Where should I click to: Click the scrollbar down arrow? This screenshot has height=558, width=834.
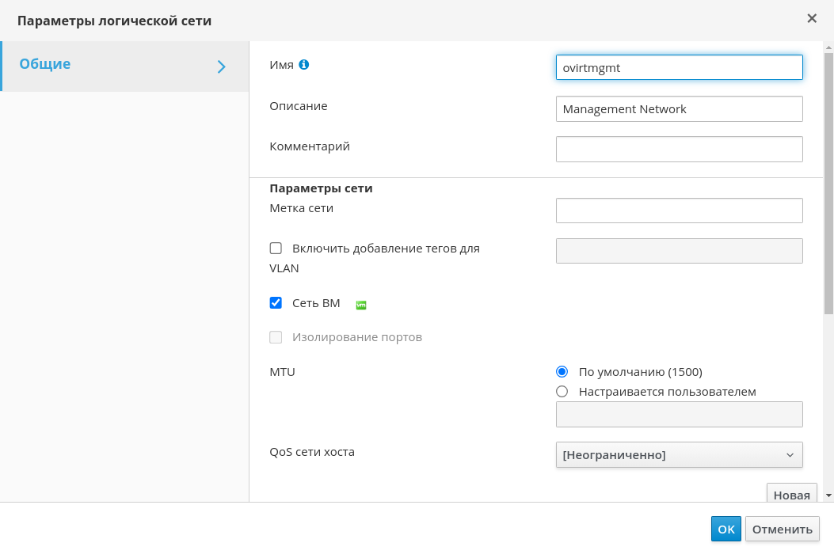[828, 495]
